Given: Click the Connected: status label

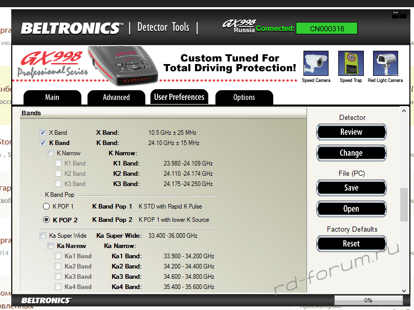Looking at the screenshot, I should click(x=275, y=29).
